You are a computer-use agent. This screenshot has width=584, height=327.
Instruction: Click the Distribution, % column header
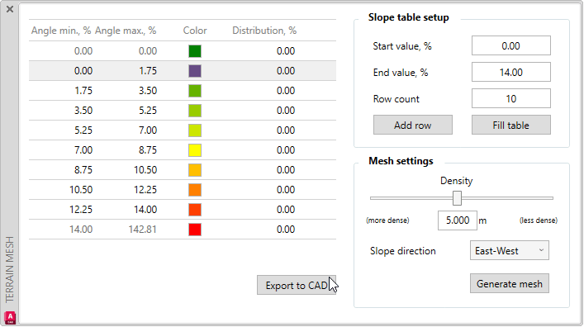click(264, 31)
